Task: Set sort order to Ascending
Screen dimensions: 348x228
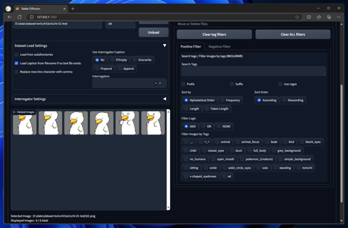Action: (267, 100)
